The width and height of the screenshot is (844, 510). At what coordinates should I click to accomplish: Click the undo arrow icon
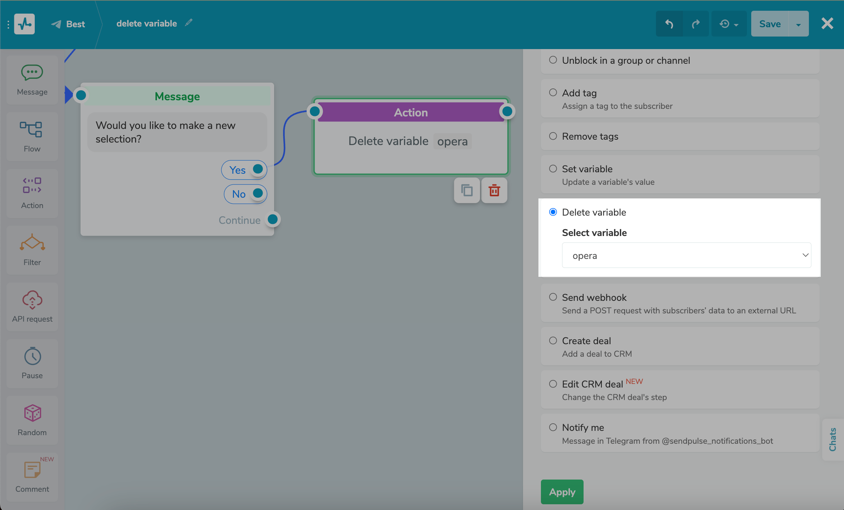[669, 24]
